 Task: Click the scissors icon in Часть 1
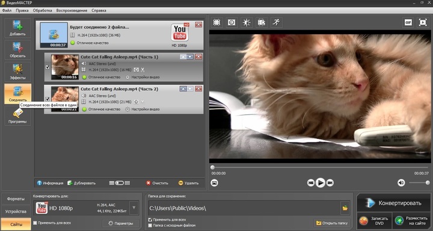click(x=143, y=70)
